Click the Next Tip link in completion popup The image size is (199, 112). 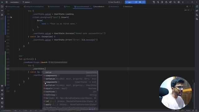pos(91,109)
